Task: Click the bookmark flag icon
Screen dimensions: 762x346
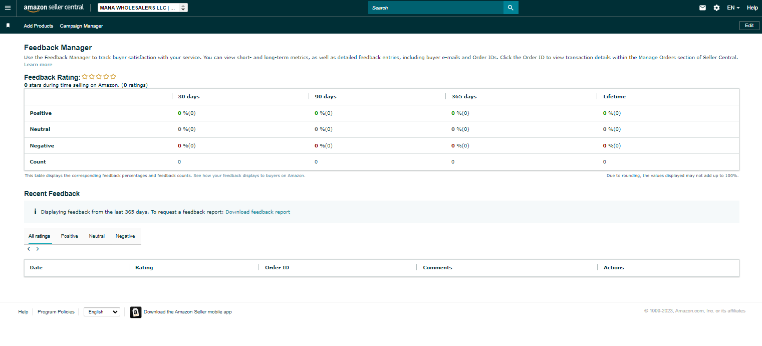Action: [8, 26]
